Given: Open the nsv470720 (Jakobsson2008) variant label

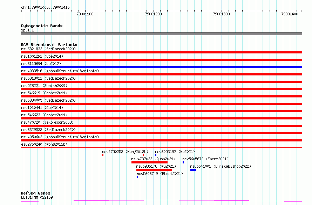Looking at the screenshot, I should point(47,122).
